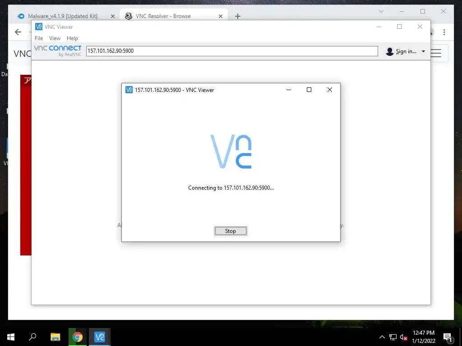Close the Malware_v4.1.9 browser tab
This screenshot has height=346, width=462.
(112, 17)
